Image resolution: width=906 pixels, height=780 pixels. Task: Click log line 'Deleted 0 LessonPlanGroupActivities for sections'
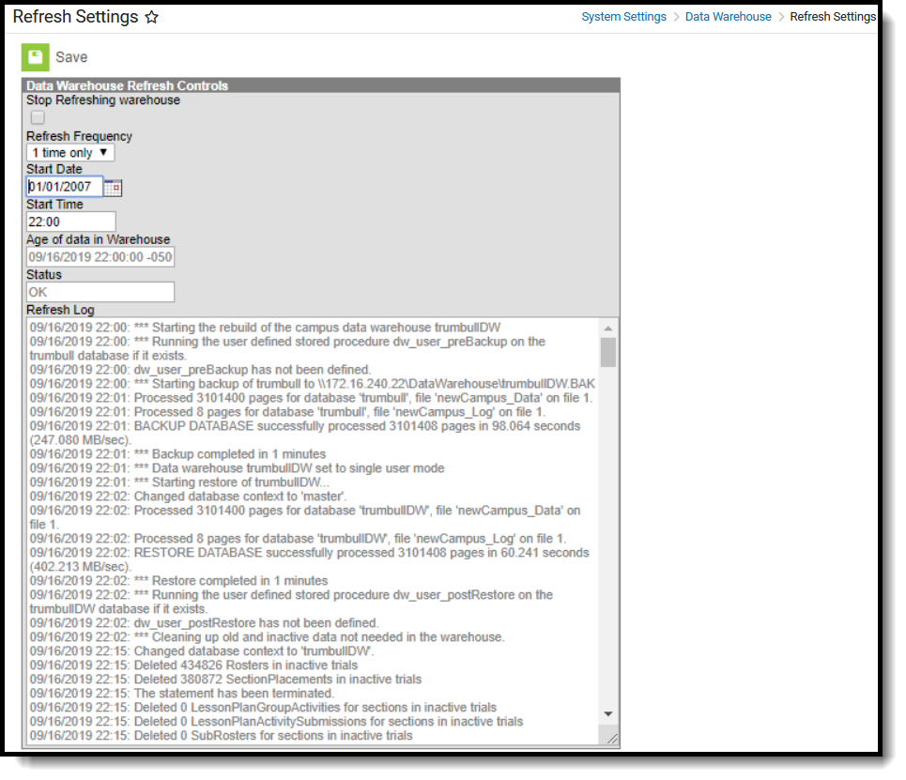(263, 707)
